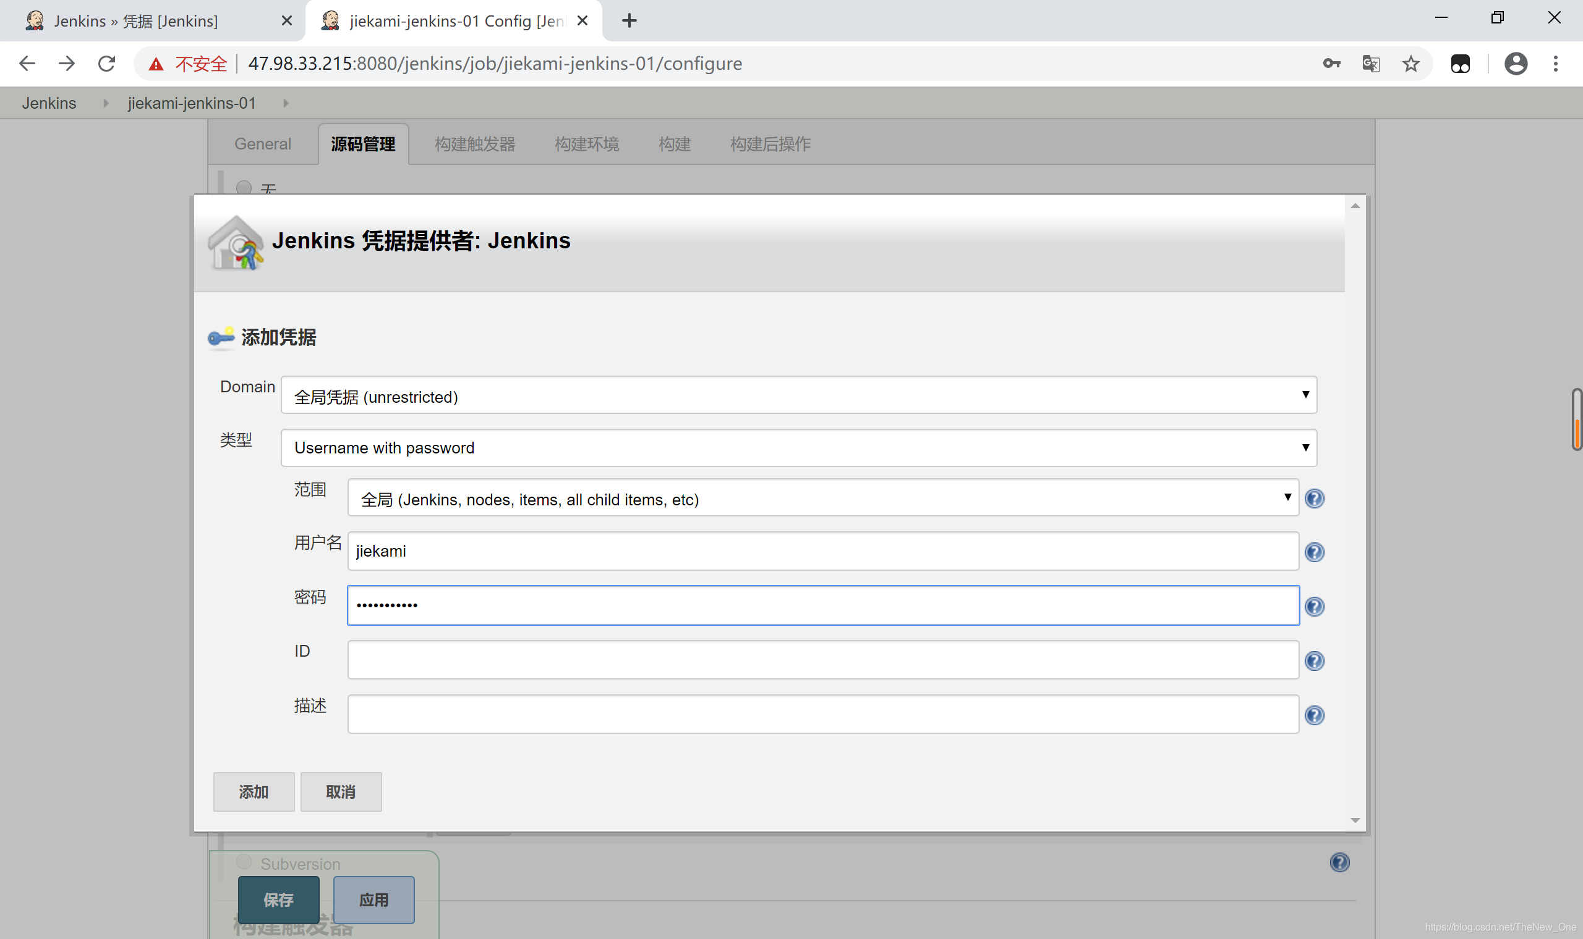Screen dimensions: 1583x939
Task: Switch to 构建 tab
Action: (675, 145)
